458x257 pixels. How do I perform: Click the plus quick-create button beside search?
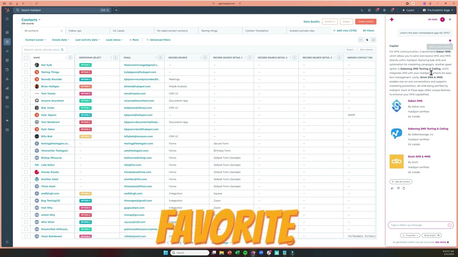tap(116, 10)
